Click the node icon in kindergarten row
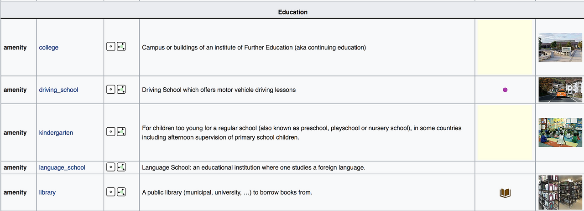584x211 pixels. coord(110,132)
